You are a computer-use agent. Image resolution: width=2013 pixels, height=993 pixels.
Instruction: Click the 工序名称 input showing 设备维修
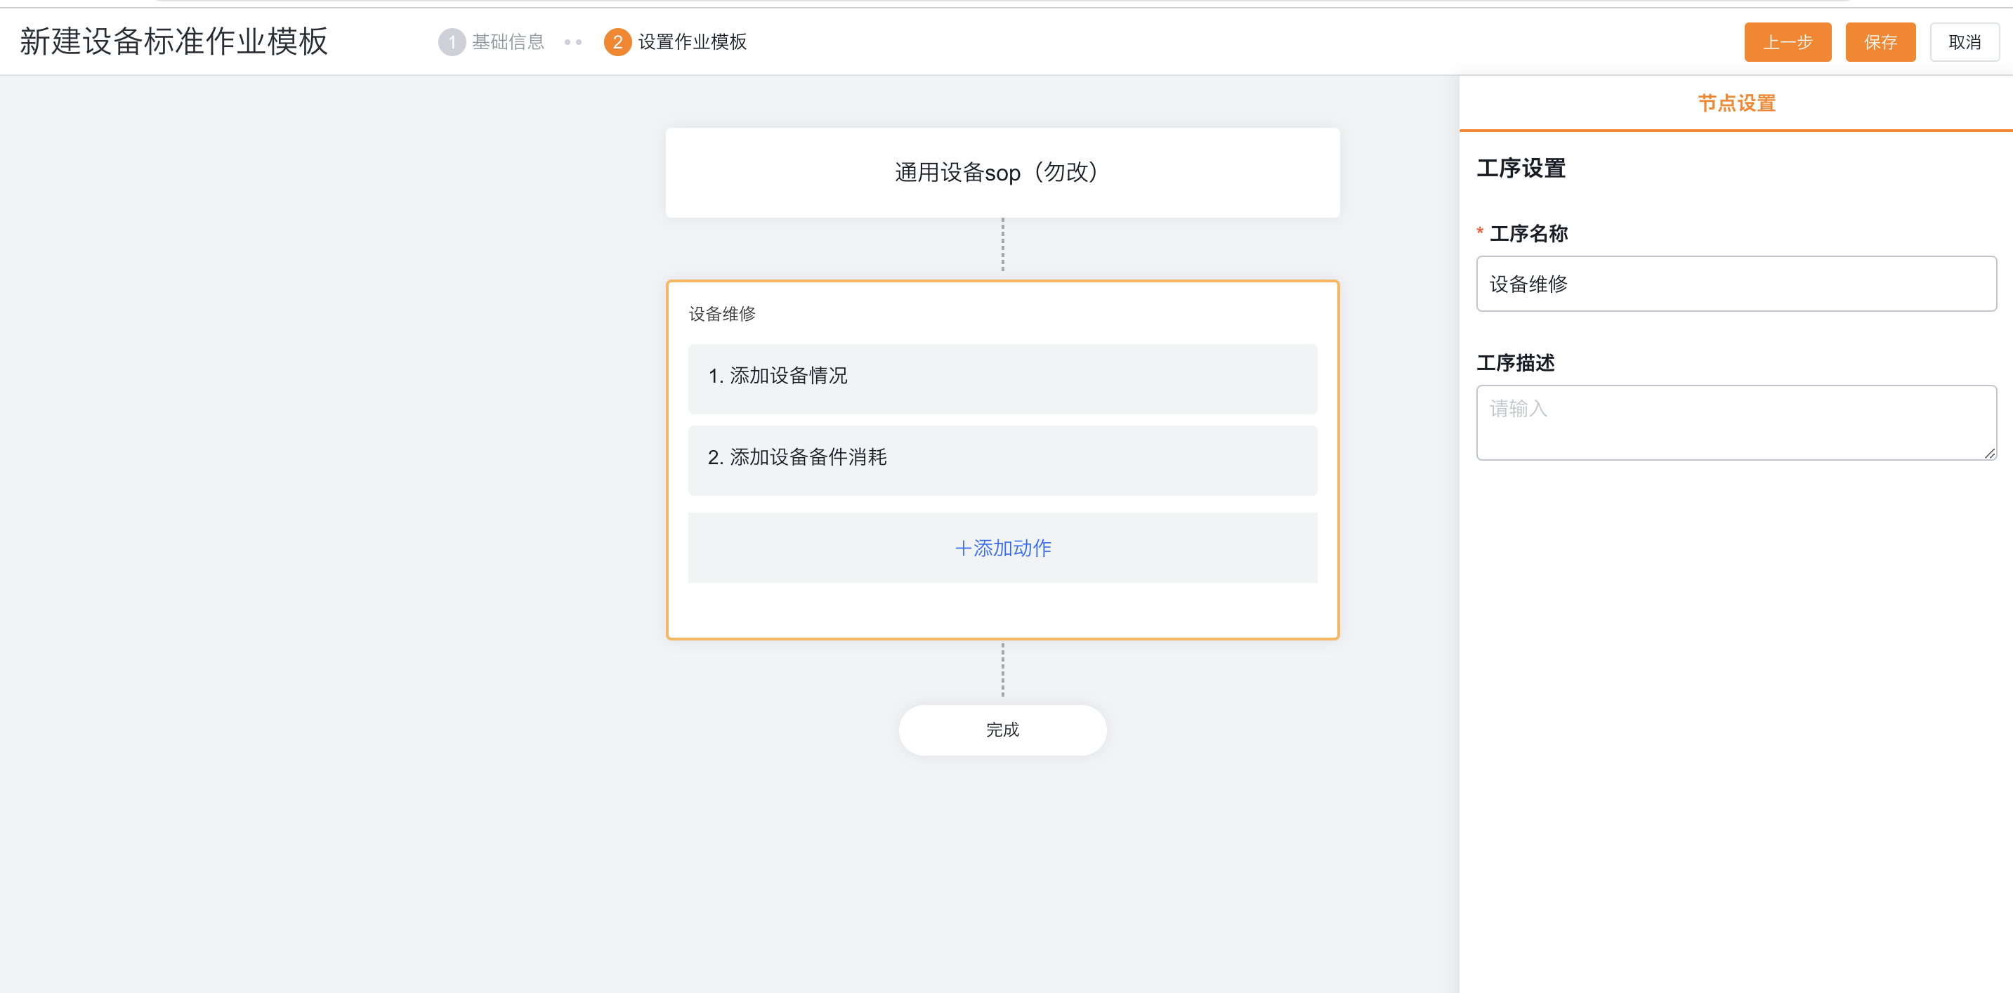tap(1736, 284)
